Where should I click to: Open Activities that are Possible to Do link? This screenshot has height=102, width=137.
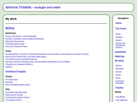tap(38, 62)
